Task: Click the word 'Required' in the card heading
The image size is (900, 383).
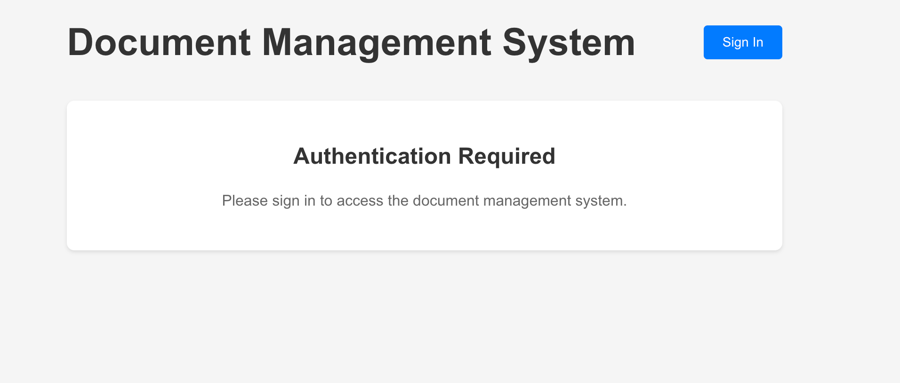Action: click(x=507, y=157)
